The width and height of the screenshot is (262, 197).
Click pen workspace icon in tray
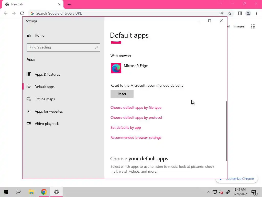coord(228,192)
